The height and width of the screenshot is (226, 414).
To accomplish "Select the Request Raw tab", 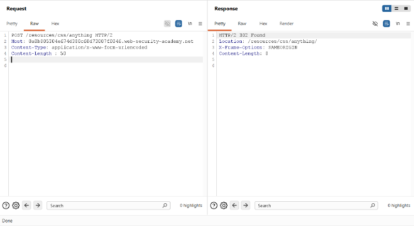I will pyautogui.click(x=34, y=24).
